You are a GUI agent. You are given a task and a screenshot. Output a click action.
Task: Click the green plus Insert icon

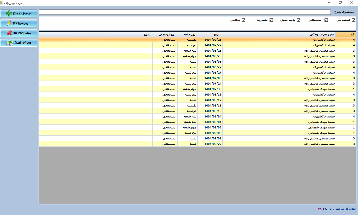[x=9, y=13]
